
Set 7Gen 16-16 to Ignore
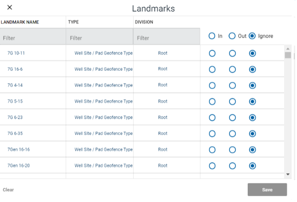(x=252, y=150)
